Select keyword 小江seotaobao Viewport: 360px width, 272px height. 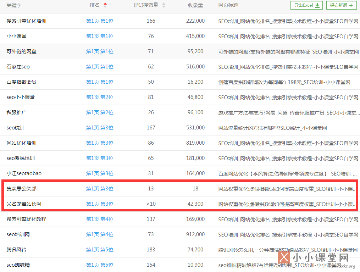click(x=24, y=173)
